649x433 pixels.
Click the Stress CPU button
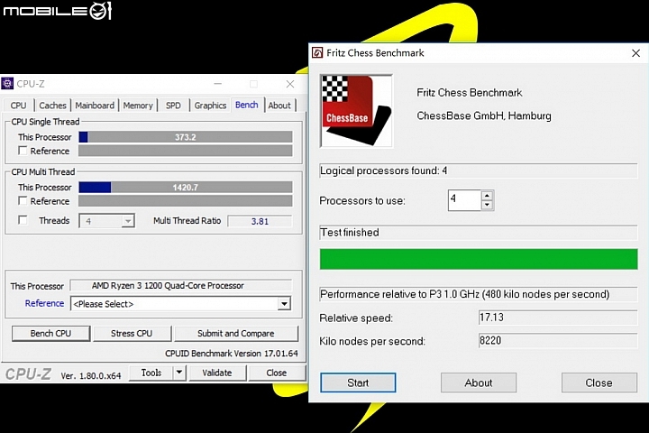click(132, 334)
